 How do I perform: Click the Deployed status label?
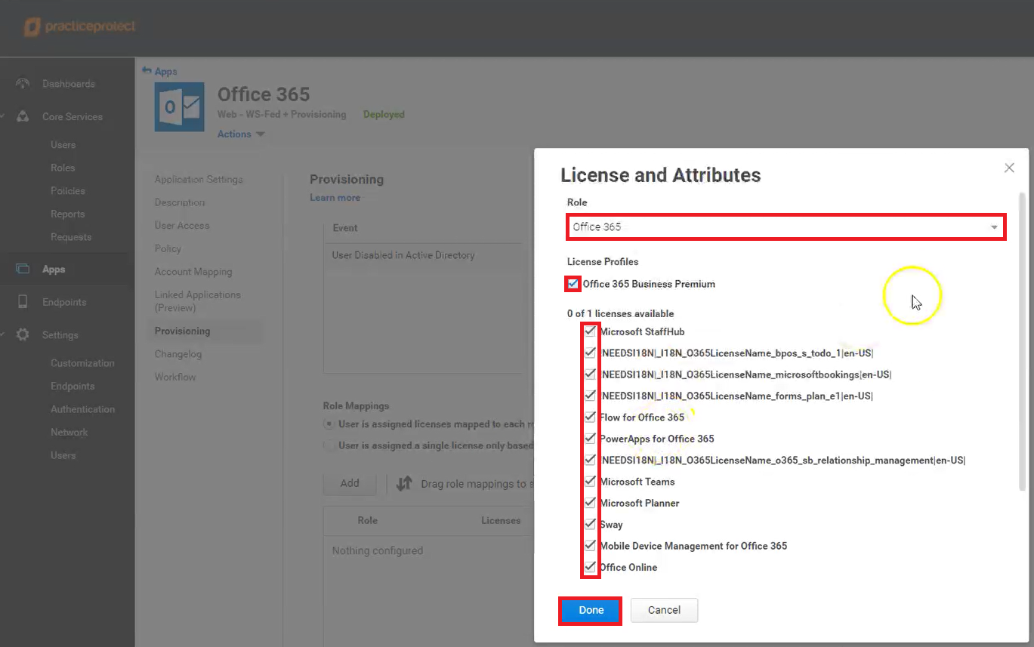tap(384, 114)
